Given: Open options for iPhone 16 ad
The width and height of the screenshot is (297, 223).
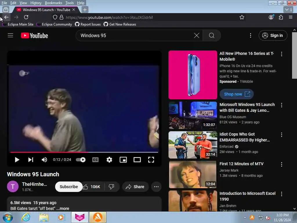Looking at the screenshot, I should click(x=282, y=54).
